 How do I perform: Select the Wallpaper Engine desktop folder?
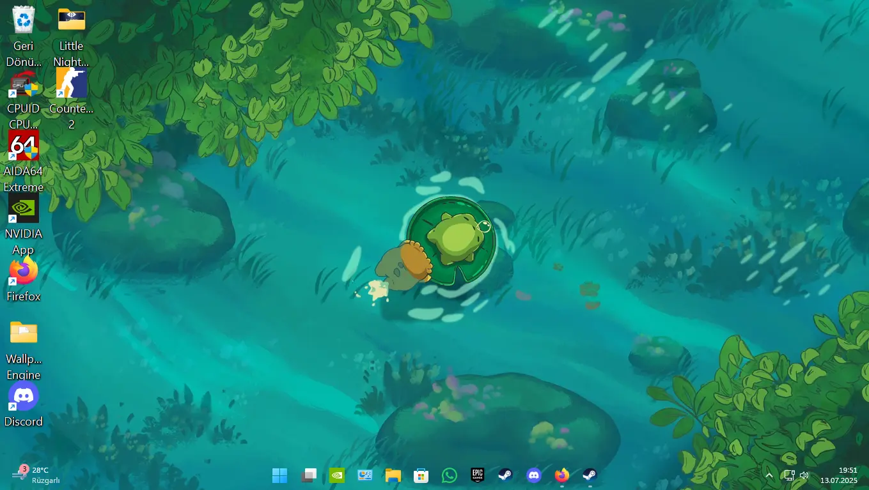24,349
